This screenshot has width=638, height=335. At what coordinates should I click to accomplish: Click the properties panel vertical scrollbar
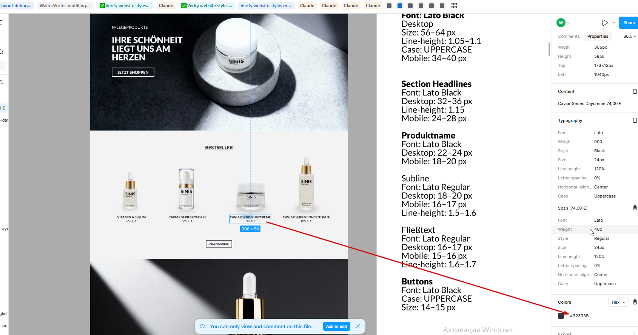pos(549,49)
